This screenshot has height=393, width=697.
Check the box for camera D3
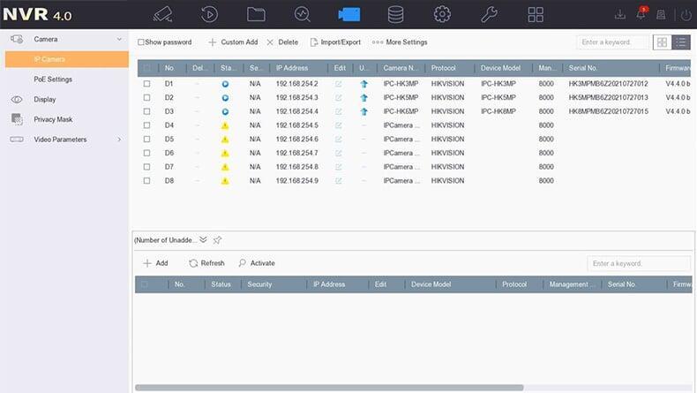[x=146, y=112]
